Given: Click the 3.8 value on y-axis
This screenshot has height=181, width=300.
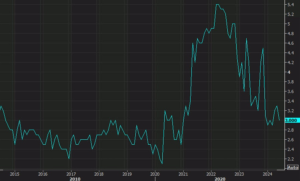Looking at the screenshot, I should (291, 82).
